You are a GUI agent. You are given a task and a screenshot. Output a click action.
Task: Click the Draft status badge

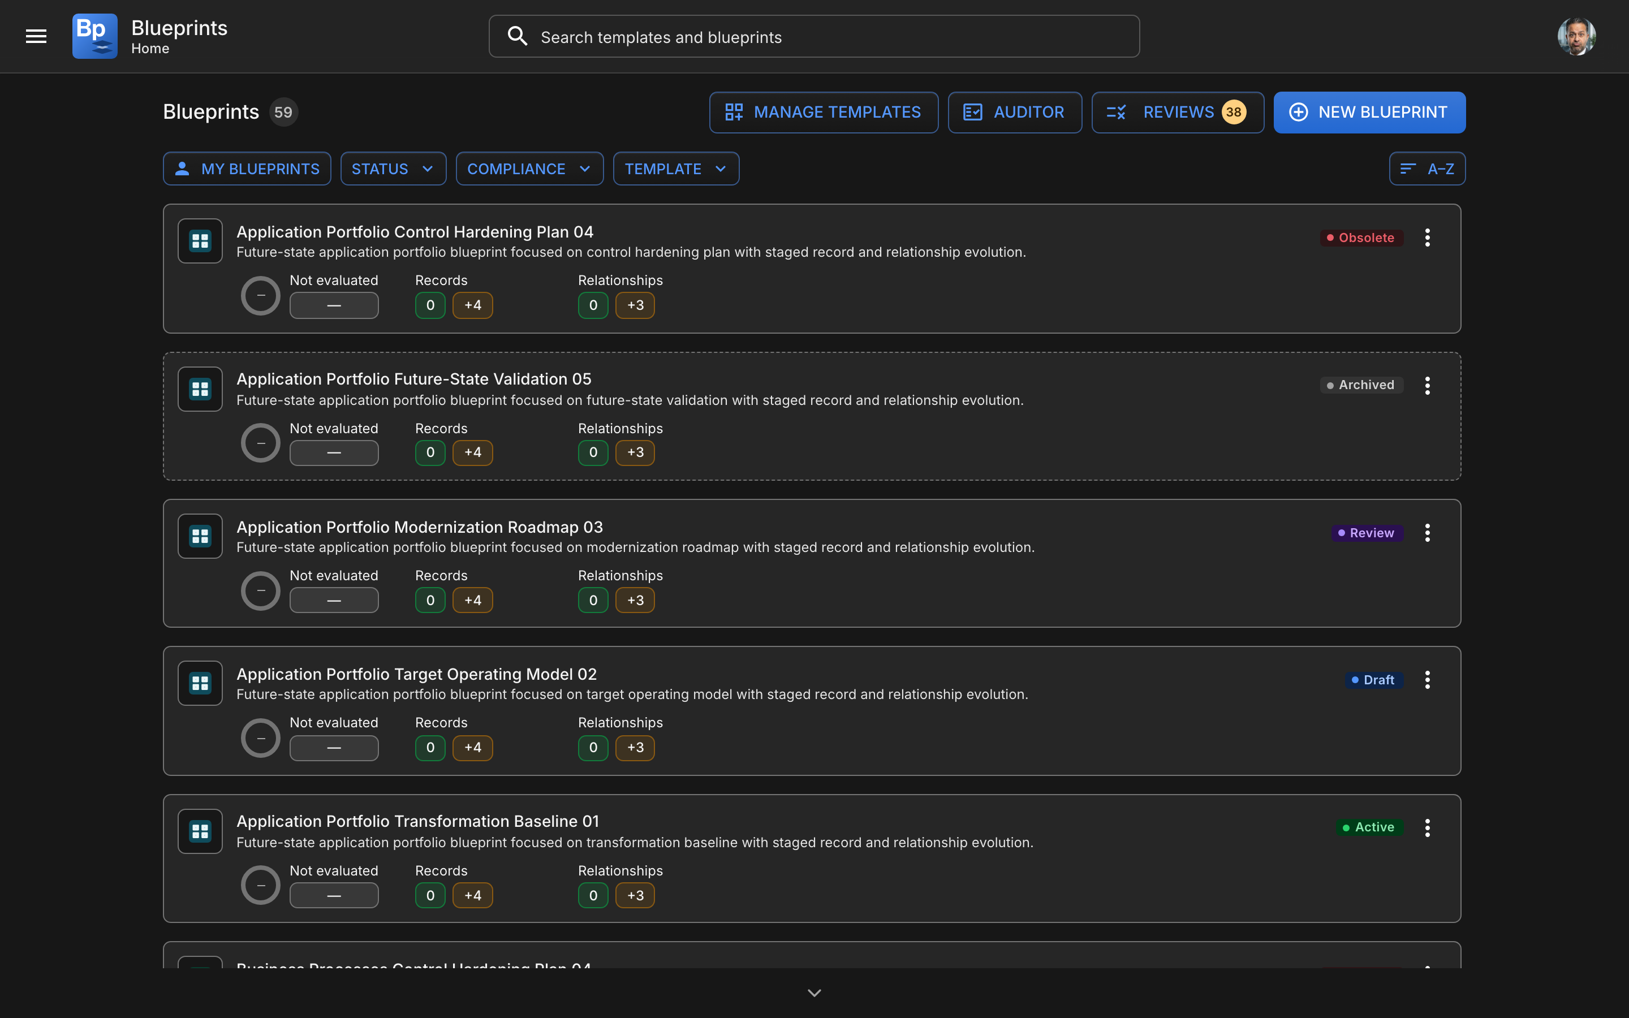[x=1373, y=680]
